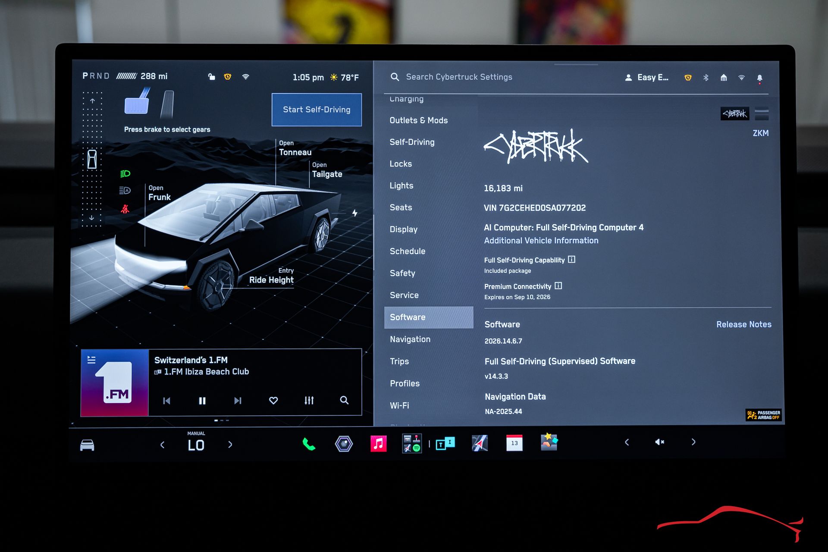This screenshot has height=552, width=828.
Task: Decrease fan temperature left chevron
Action: (163, 445)
